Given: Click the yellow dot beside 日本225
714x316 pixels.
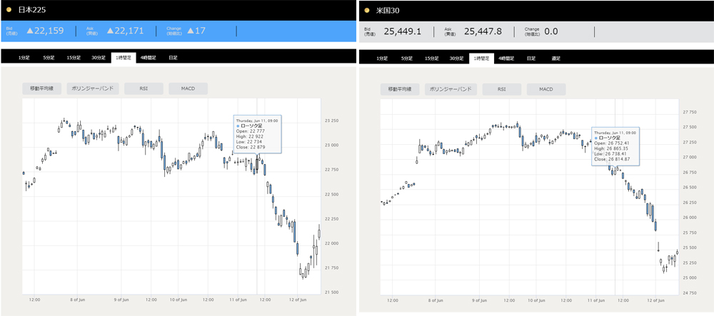Looking at the screenshot, I should (x=9, y=10).
